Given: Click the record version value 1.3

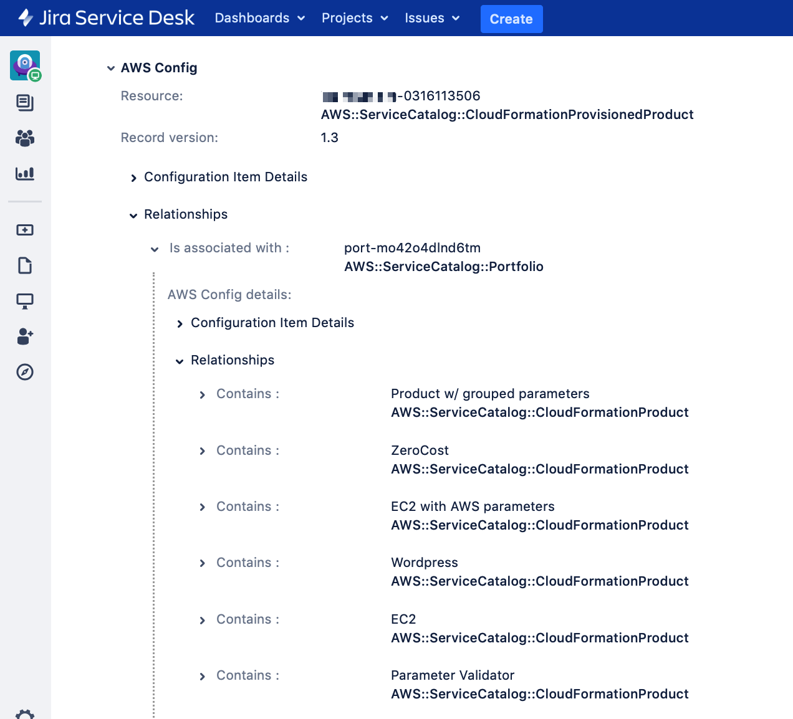Looking at the screenshot, I should pyautogui.click(x=329, y=138).
